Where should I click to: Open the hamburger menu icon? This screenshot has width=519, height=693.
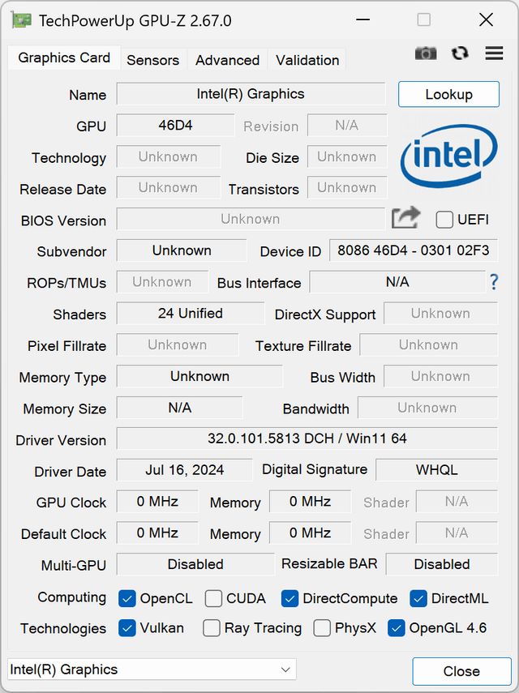pyautogui.click(x=494, y=53)
